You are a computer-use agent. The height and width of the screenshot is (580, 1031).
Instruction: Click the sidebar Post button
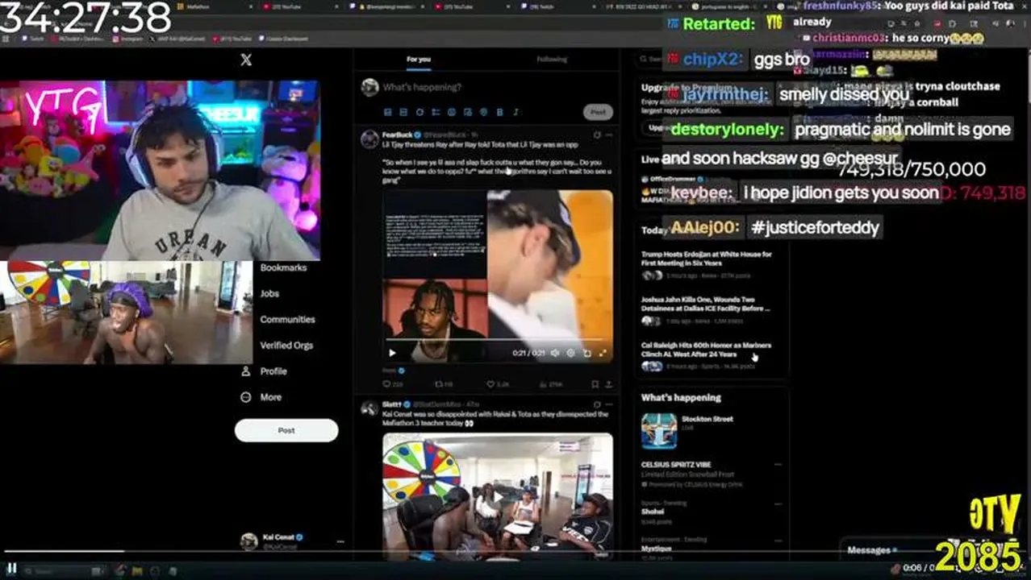click(286, 430)
